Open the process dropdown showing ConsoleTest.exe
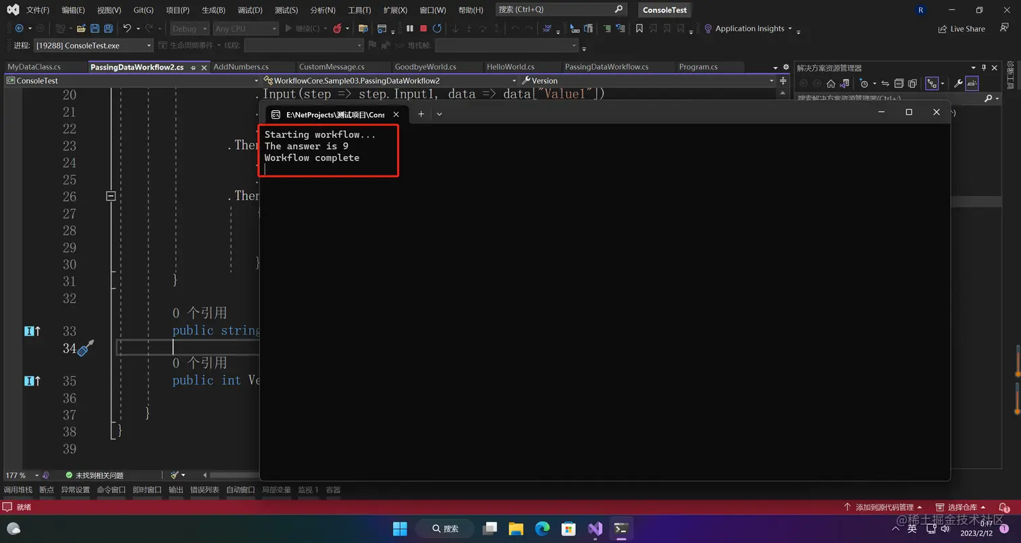 (93, 45)
